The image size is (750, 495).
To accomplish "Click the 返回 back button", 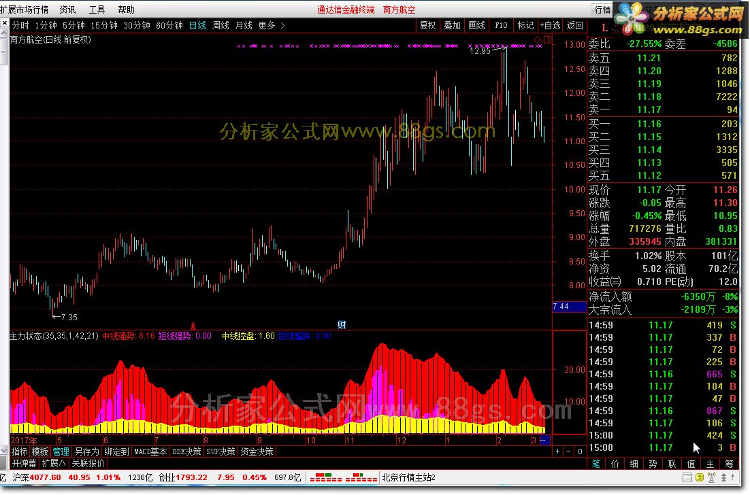I will click(574, 25).
